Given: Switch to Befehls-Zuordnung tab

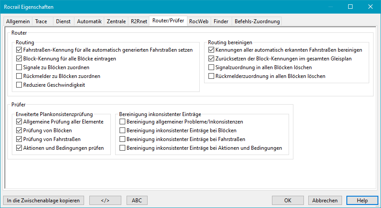Looking at the screenshot, I should [x=257, y=21].
